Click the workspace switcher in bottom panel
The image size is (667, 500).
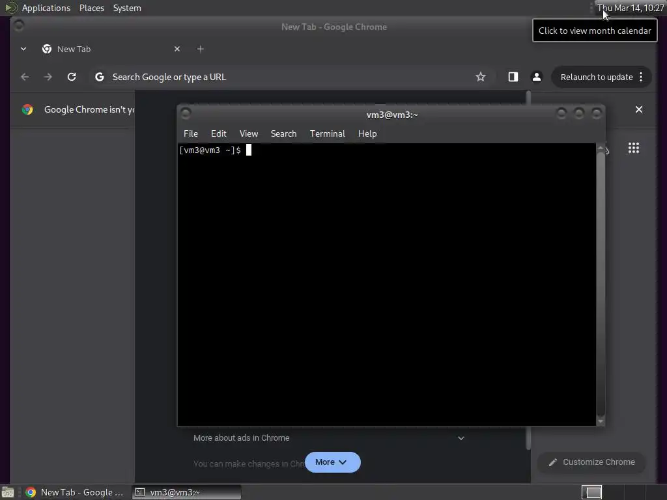(x=591, y=492)
